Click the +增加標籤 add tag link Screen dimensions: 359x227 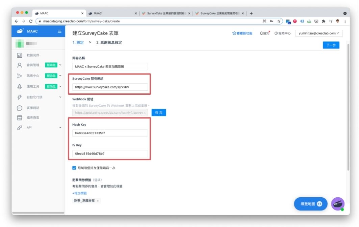click(x=79, y=193)
